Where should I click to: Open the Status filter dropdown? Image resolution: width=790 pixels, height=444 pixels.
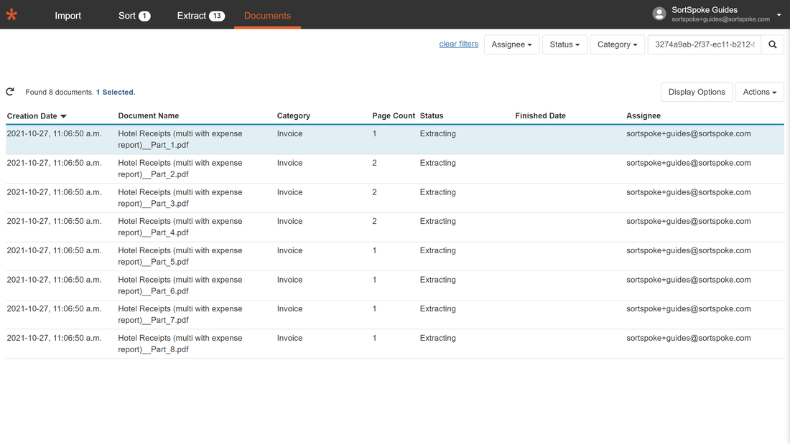(564, 44)
